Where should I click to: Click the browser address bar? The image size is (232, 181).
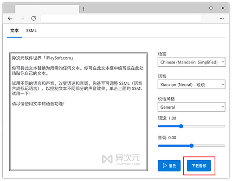point(121,19)
